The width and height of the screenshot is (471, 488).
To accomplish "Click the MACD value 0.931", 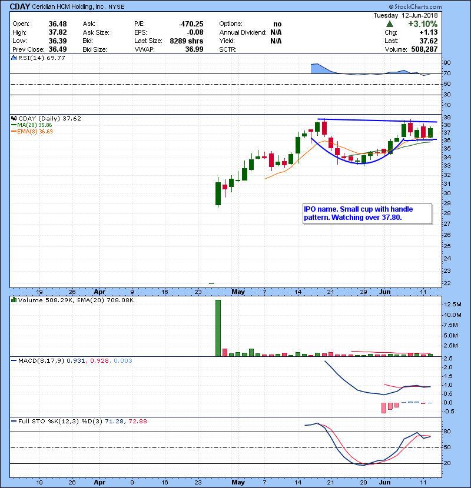I will click(75, 361).
